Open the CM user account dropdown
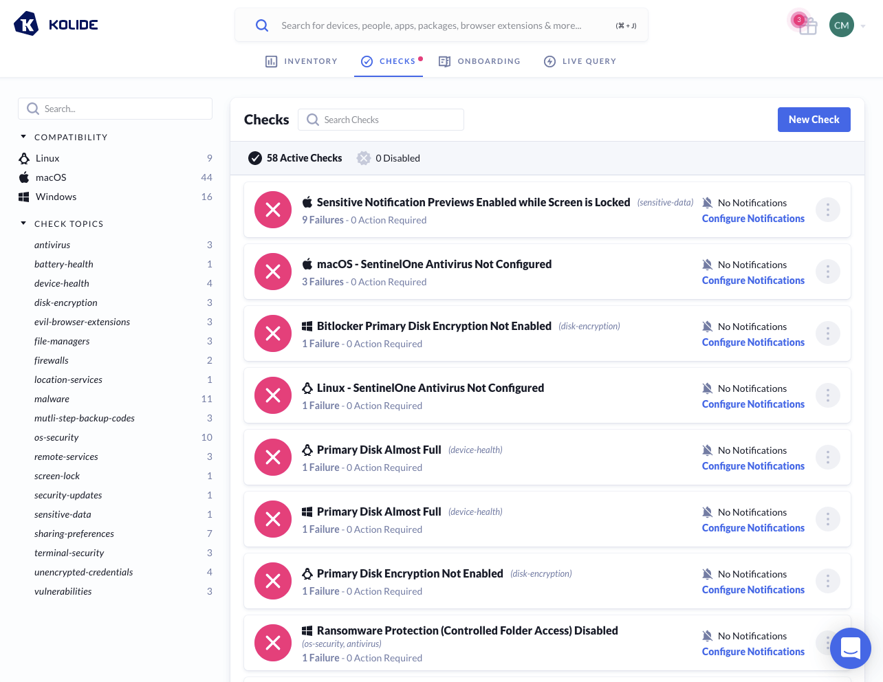The width and height of the screenshot is (883, 682). [847, 25]
